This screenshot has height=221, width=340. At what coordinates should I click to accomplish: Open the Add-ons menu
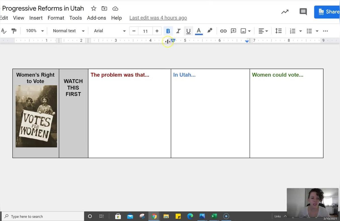(x=96, y=18)
